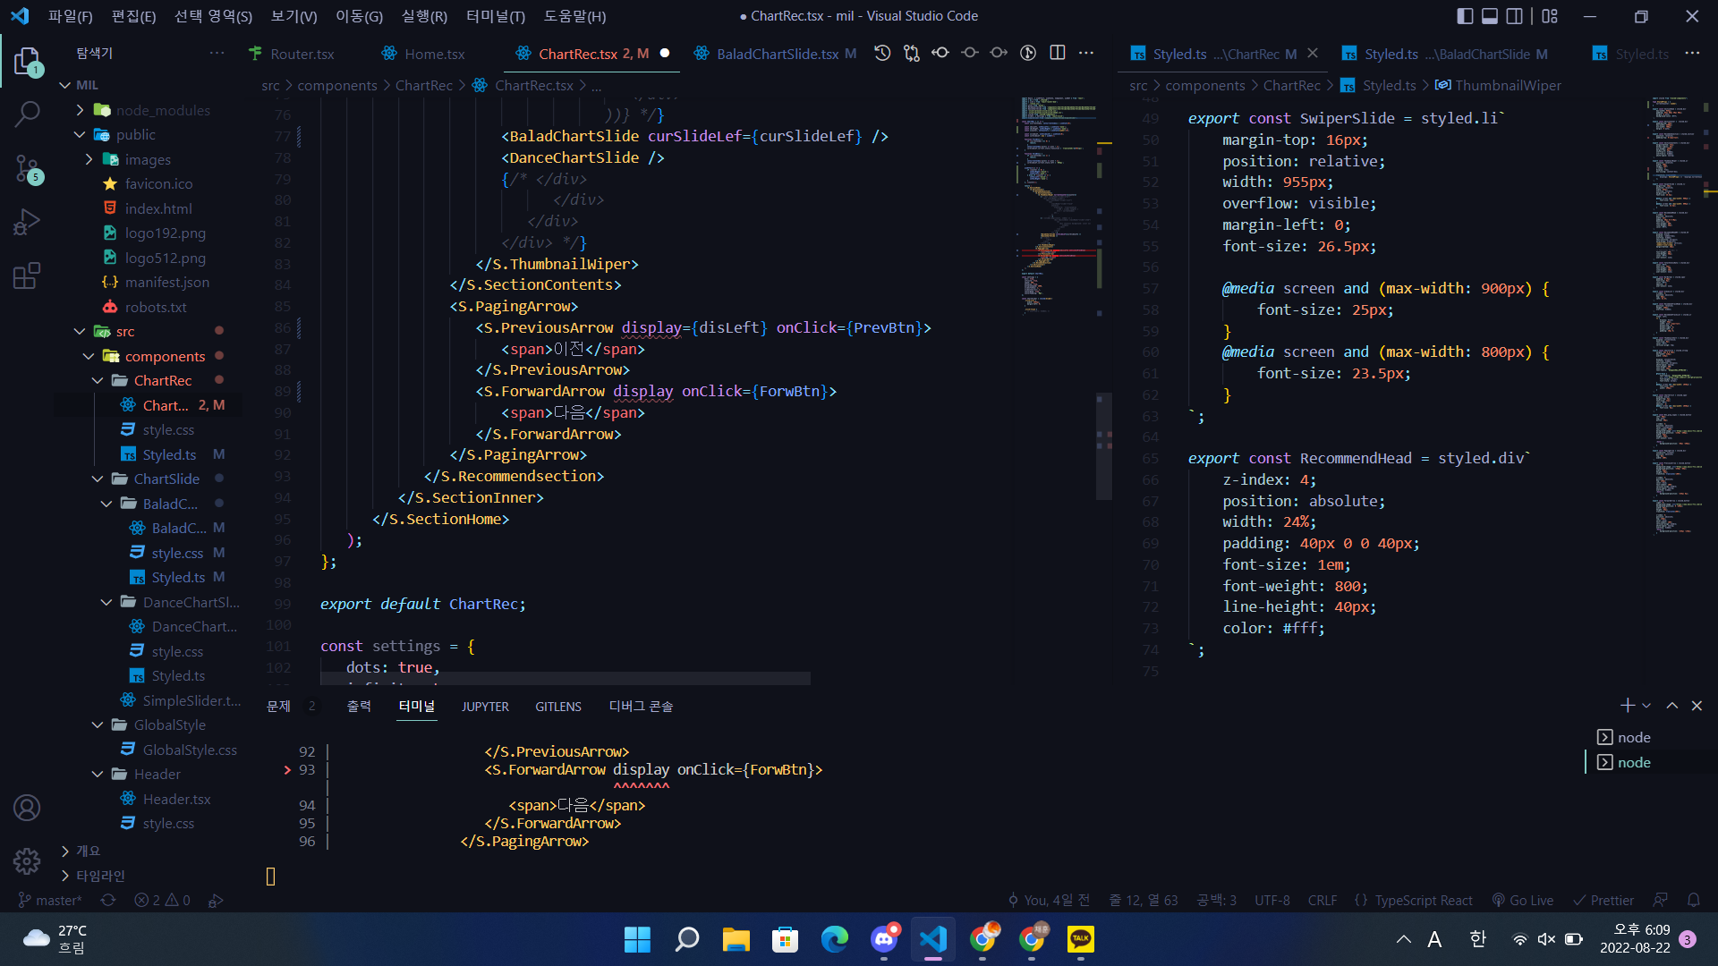Image resolution: width=1718 pixels, height=966 pixels.
Task: Open 디버그 콘솔 panel tab
Action: point(641,706)
